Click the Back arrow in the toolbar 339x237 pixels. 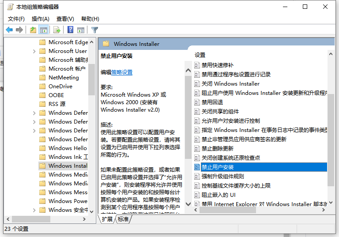click(x=9, y=30)
